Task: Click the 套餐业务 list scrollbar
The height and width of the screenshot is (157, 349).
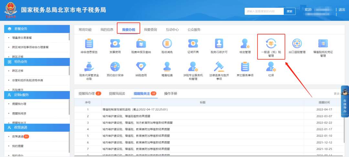Action: click(x=69, y=37)
